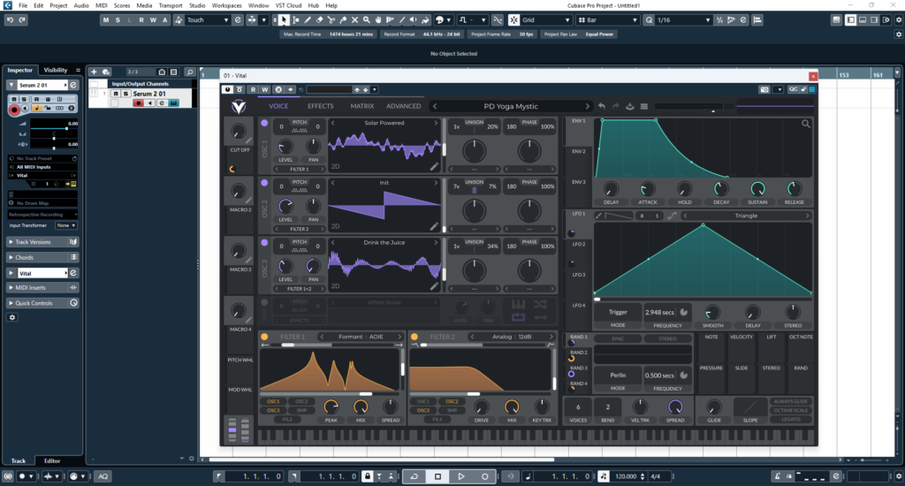Toggle Snap on button beside Grid
Image resolution: width=905 pixels, height=486 pixels.
513,19
